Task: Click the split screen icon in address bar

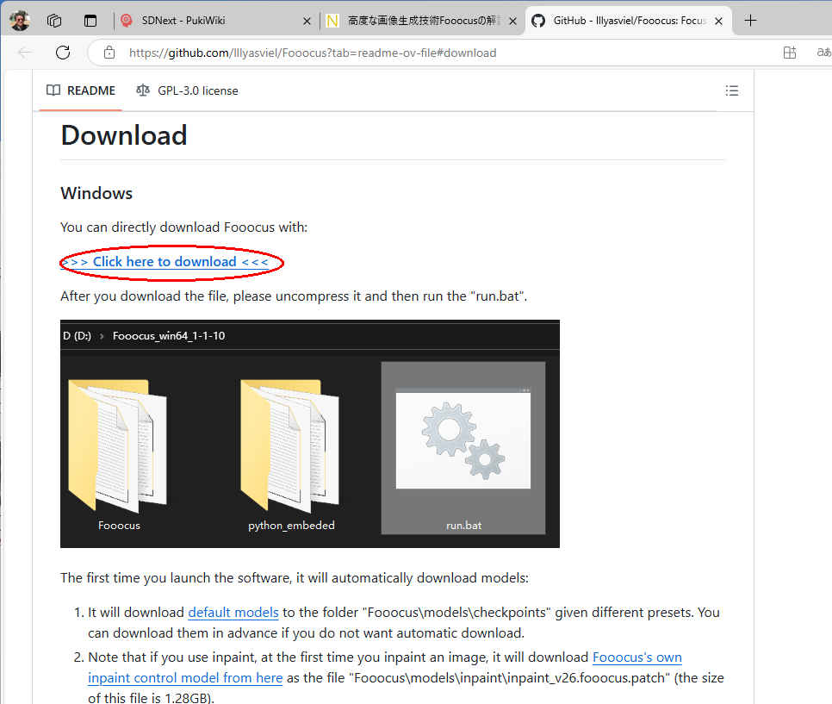Action: 789,53
